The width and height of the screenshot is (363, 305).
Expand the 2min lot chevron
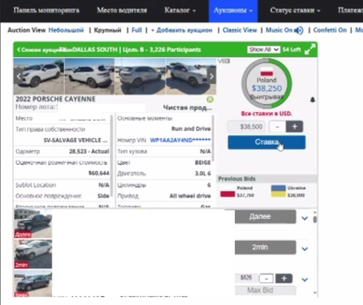pyautogui.click(x=305, y=249)
